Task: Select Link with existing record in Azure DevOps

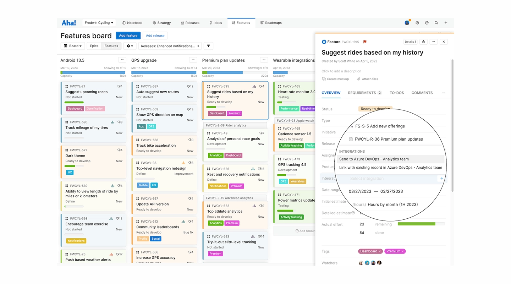Action: [x=391, y=168]
